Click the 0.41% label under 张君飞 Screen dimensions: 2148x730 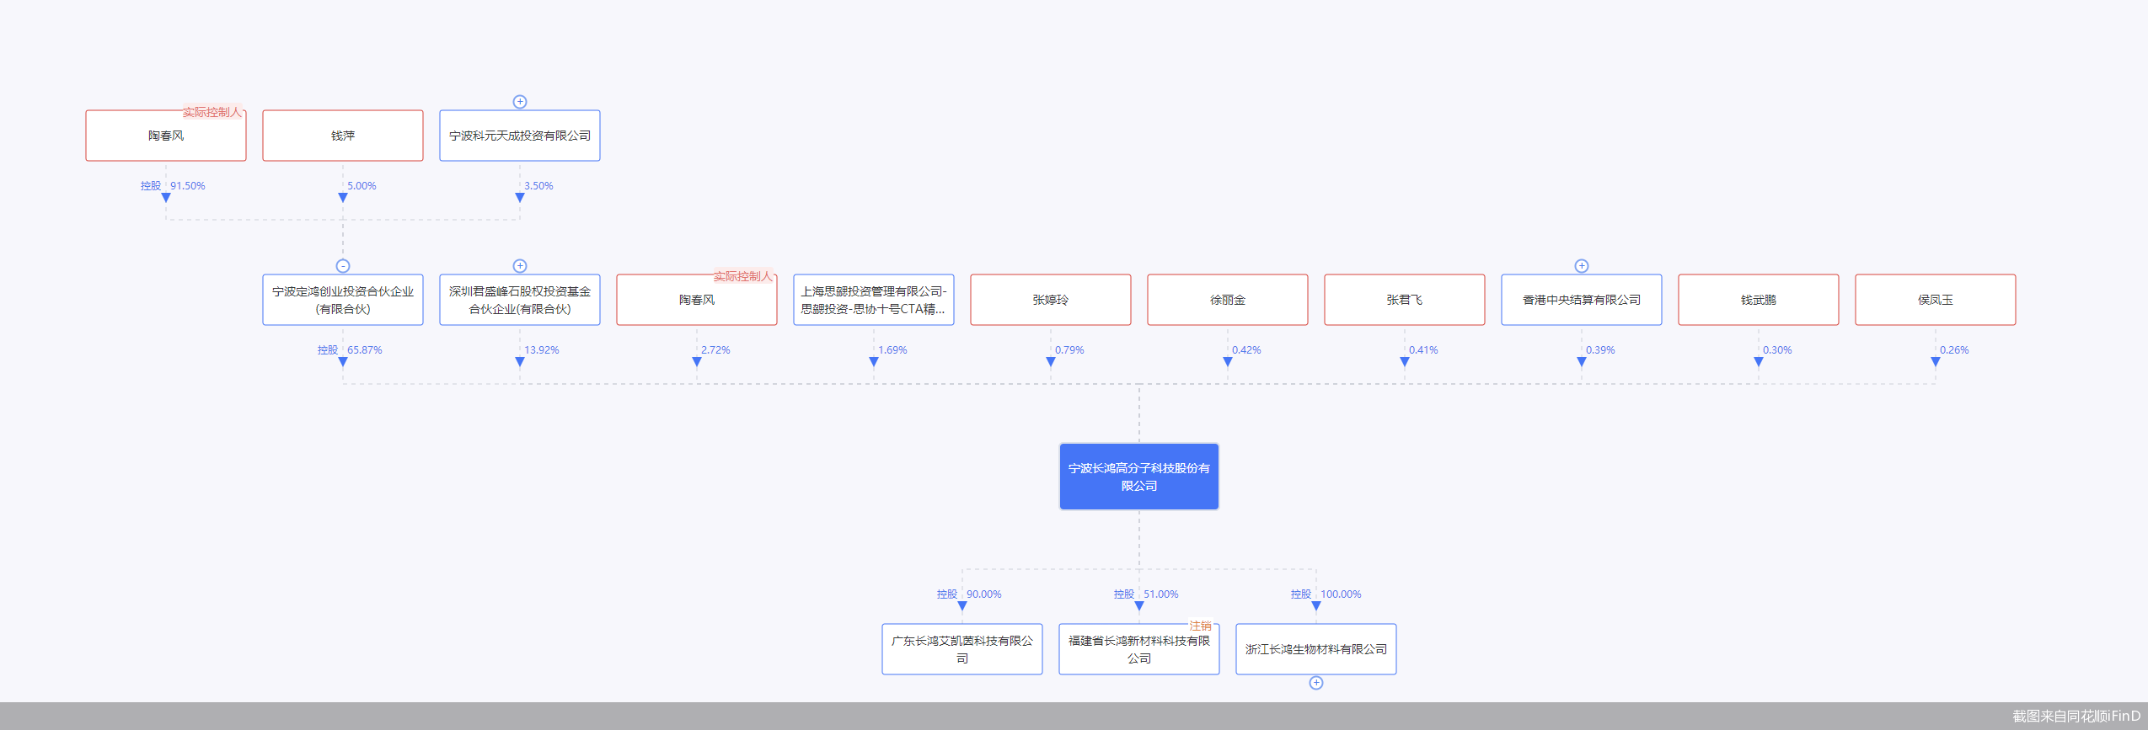point(1424,350)
